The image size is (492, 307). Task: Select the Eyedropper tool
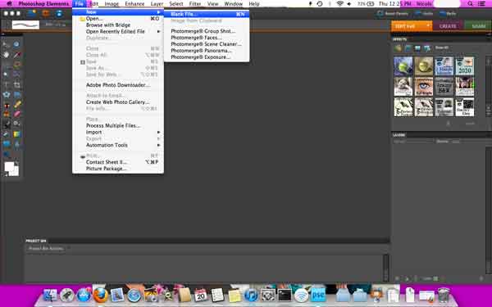16,55
